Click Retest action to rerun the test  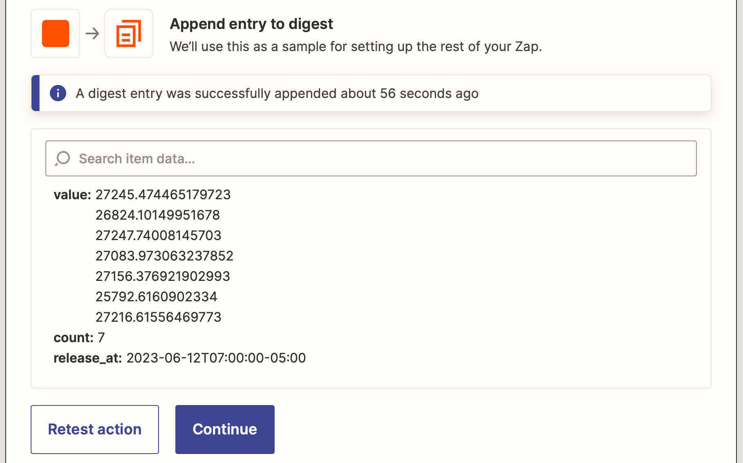pos(94,429)
